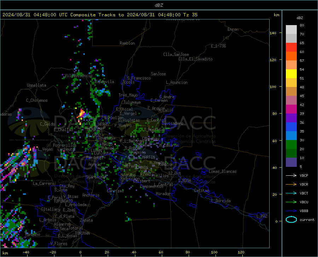The image size is (318, 257).
Task: Click the orange VBCR arrow in legend
Action: (x=291, y=185)
